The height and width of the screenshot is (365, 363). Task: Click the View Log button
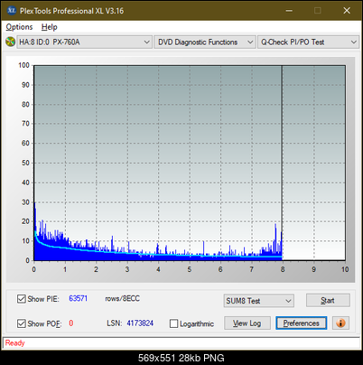click(x=247, y=323)
